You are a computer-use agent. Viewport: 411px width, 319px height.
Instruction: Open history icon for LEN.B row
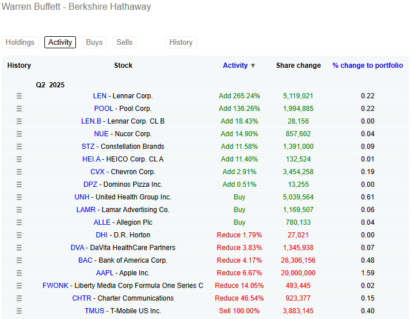19,121
